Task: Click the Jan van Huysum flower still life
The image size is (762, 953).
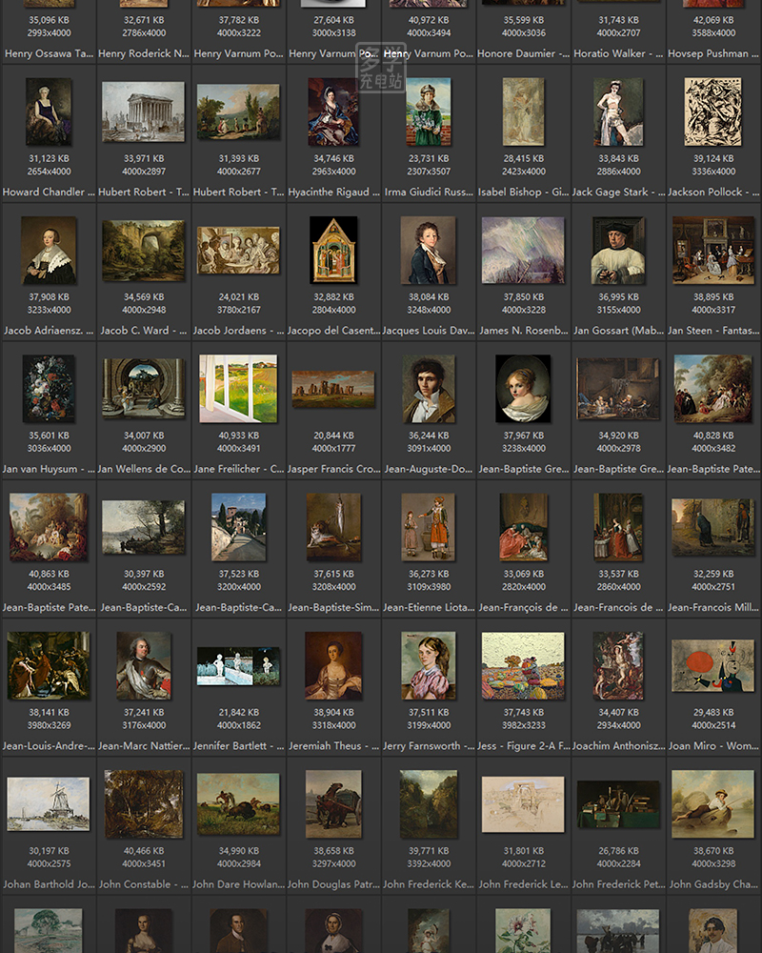Action: pos(49,389)
